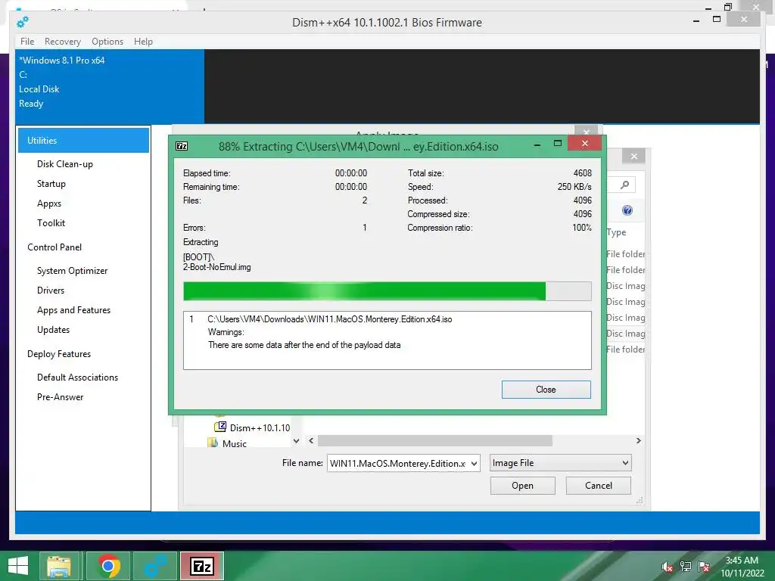
Task: Minimize the 7-Zip extraction dialog
Action: tap(537, 144)
